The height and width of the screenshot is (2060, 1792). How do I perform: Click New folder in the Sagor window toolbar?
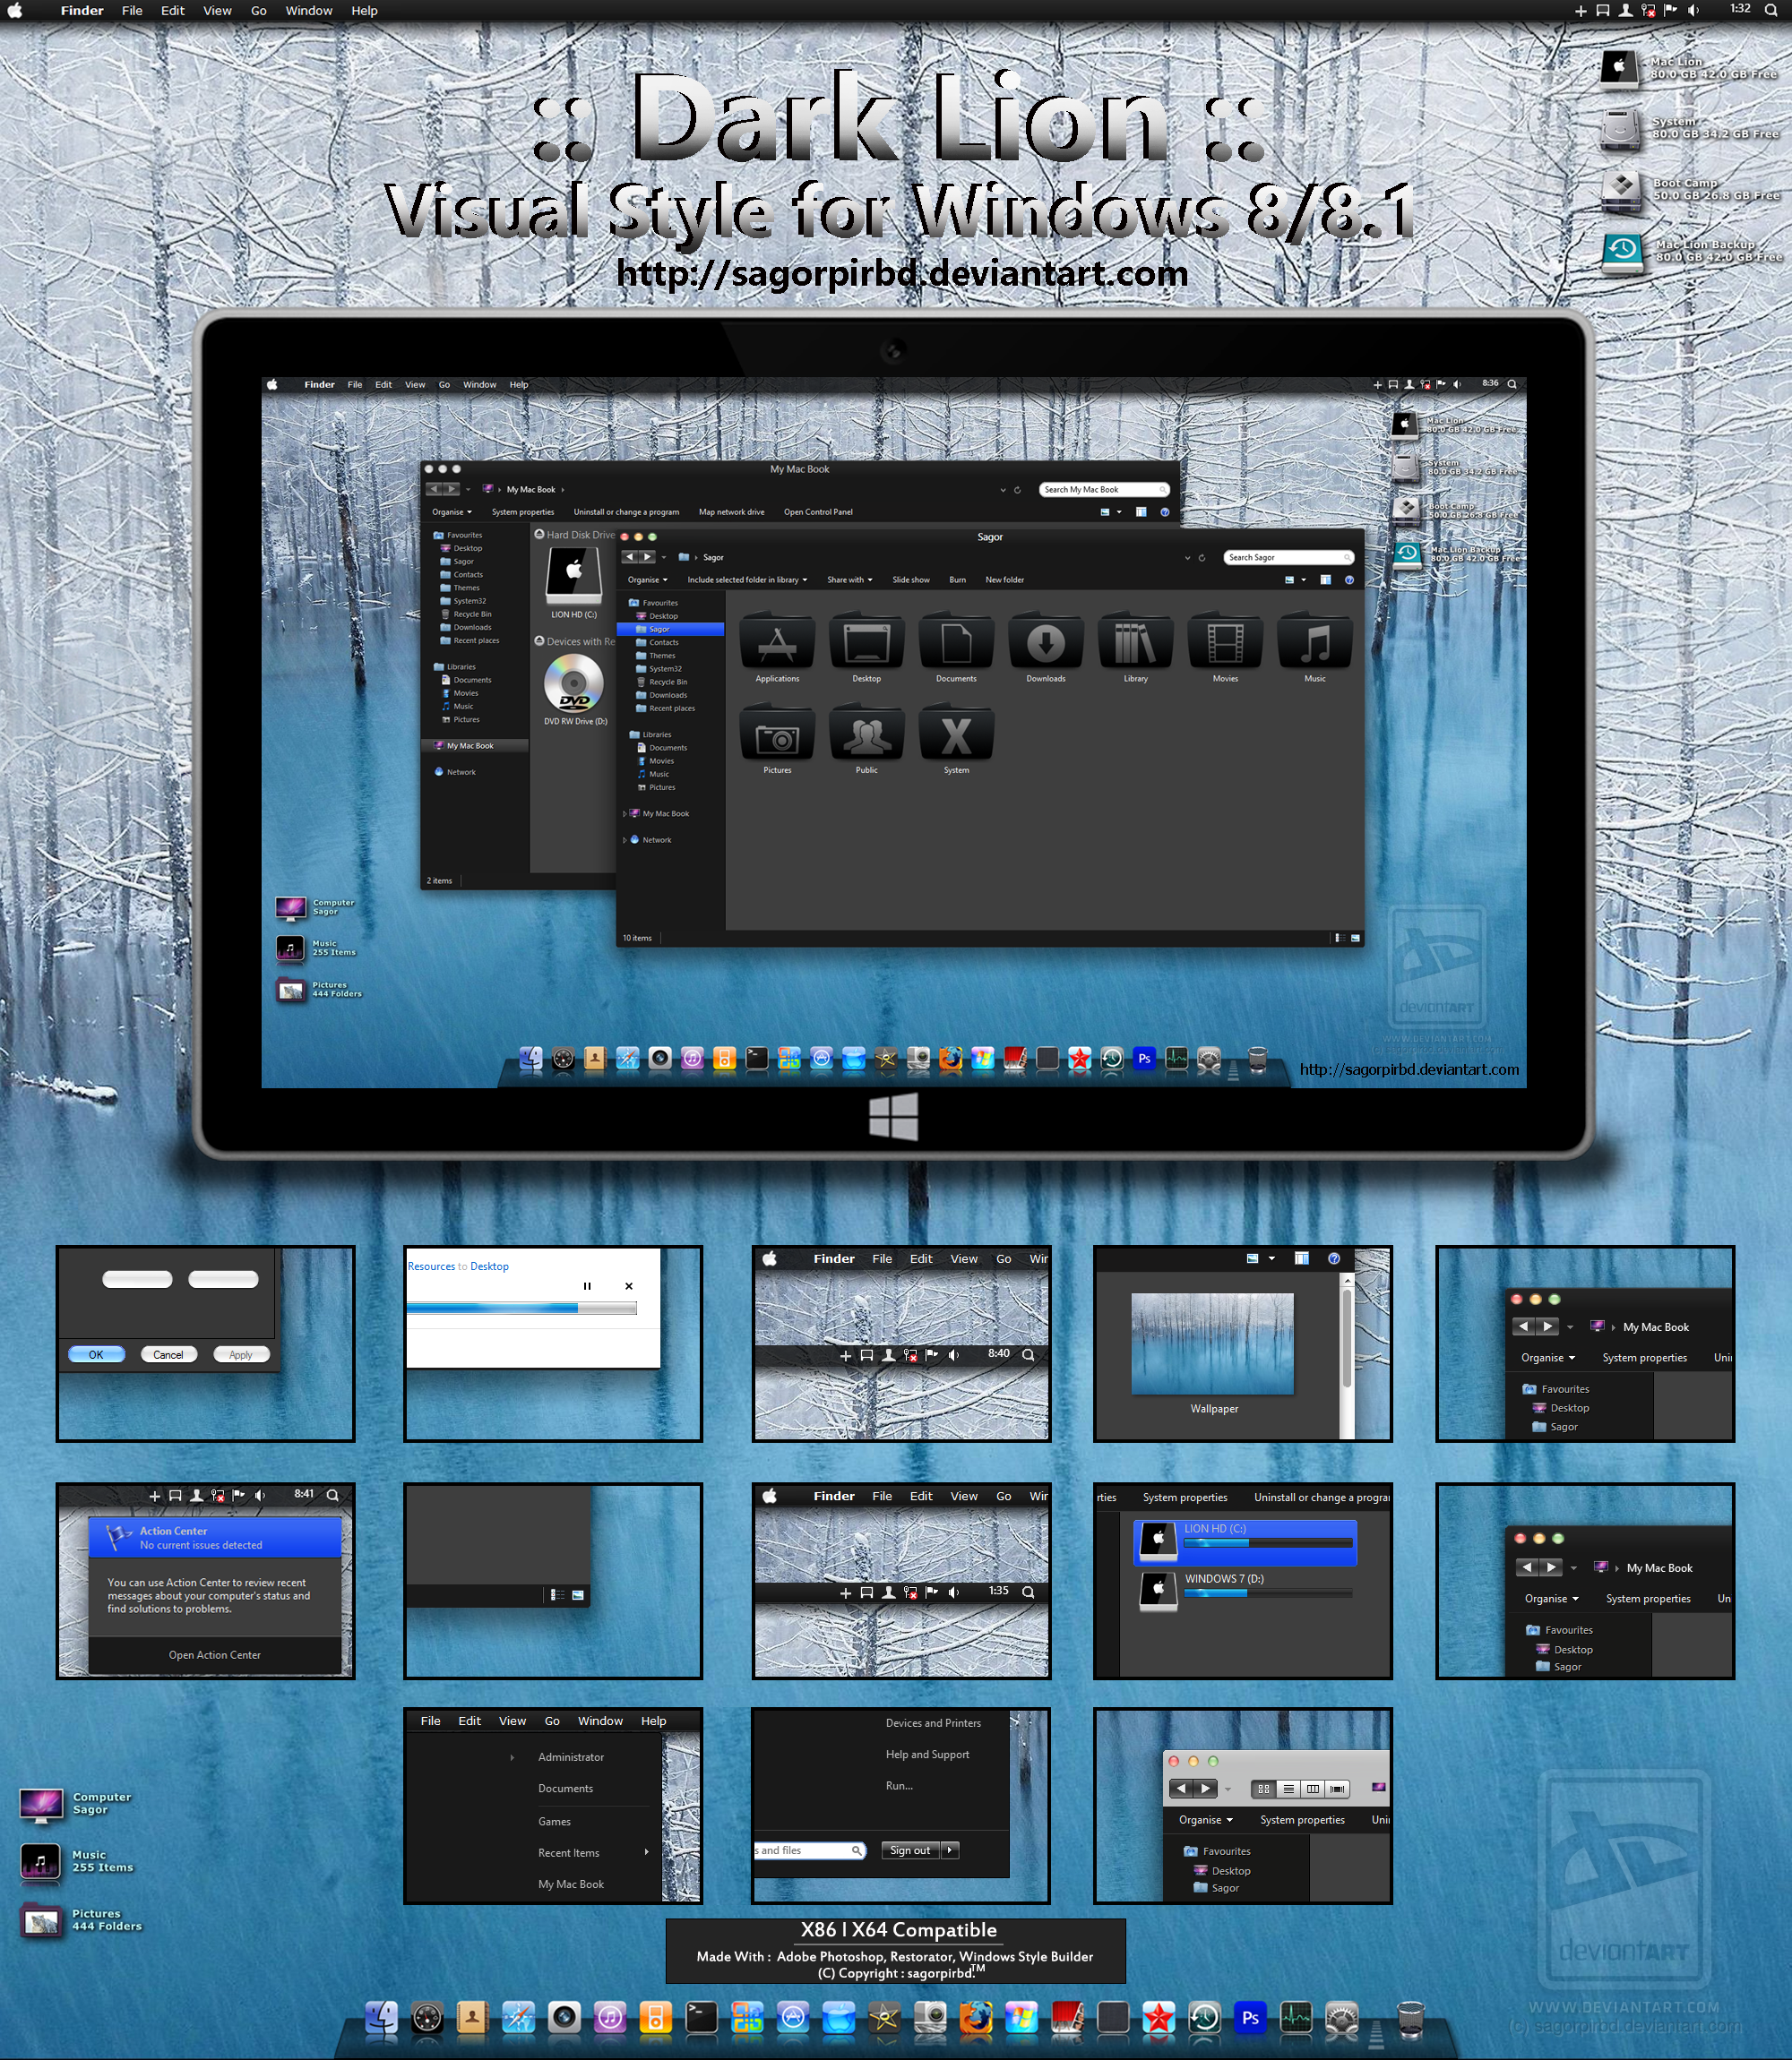(1004, 579)
